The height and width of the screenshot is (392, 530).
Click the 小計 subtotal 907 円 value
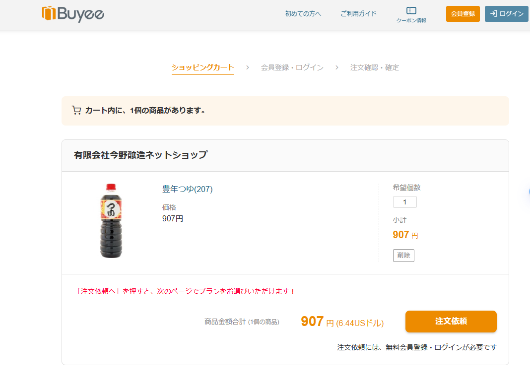click(x=405, y=235)
